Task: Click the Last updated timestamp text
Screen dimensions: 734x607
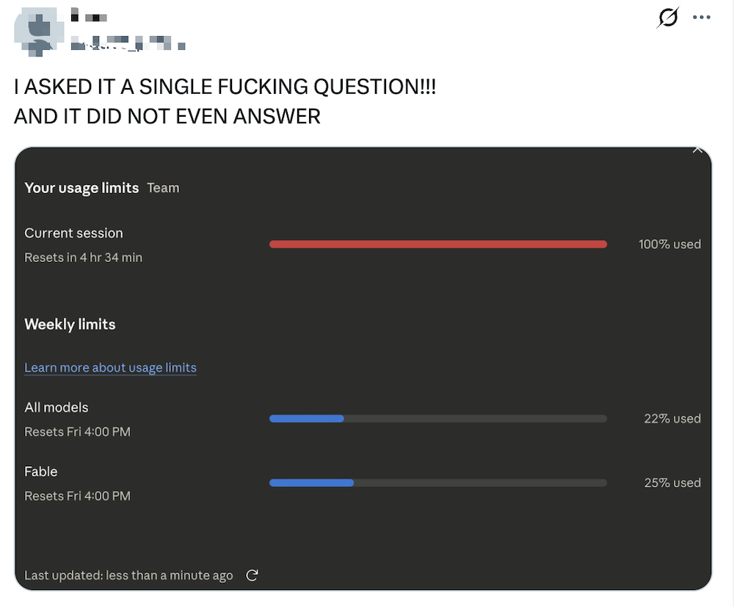Action: [x=128, y=575]
